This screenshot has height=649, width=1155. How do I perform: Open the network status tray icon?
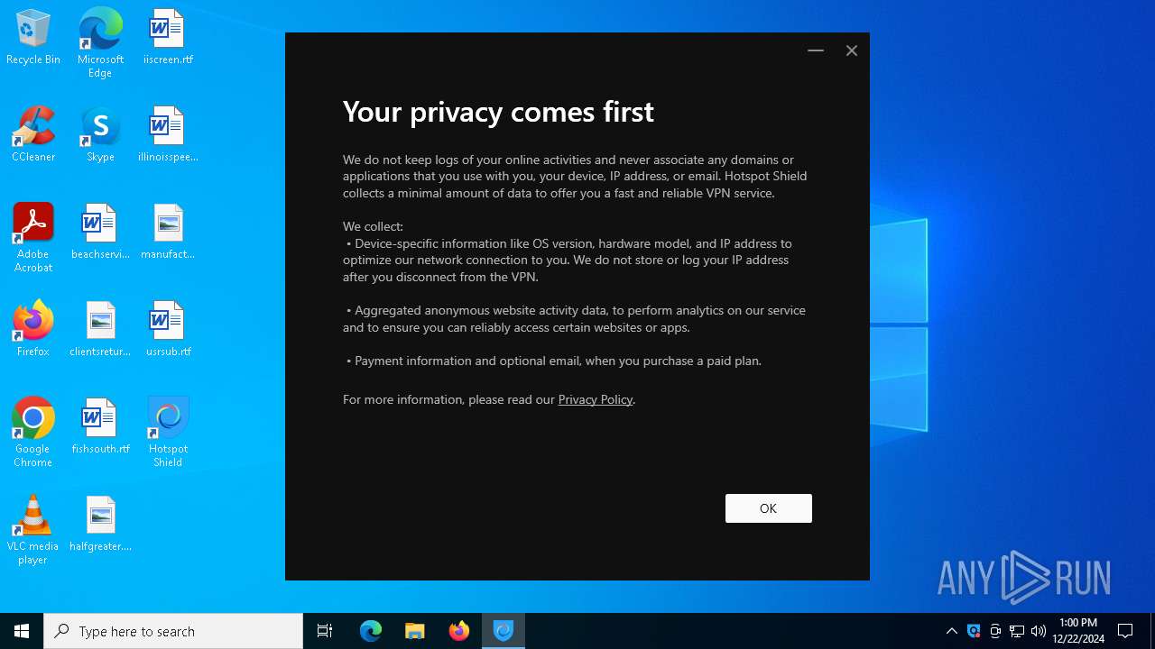pyautogui.click(x=1017, y=631)
